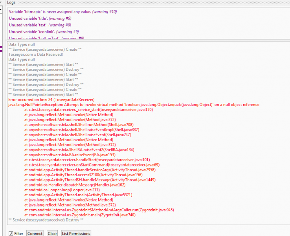The image size is (290, 236).
Task: Jump to the unused variable 'iconlink' warning
Action: [44, 32]
